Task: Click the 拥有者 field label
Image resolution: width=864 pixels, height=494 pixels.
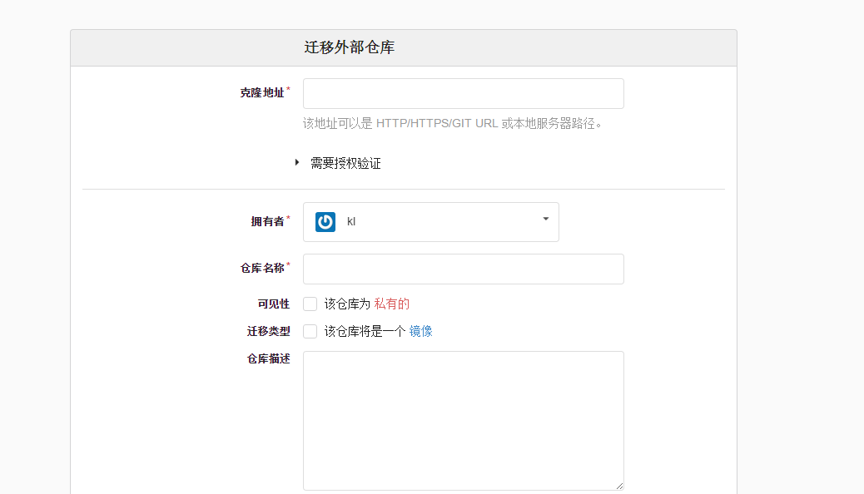Action: pyautogui.click(x=267, y=221)
